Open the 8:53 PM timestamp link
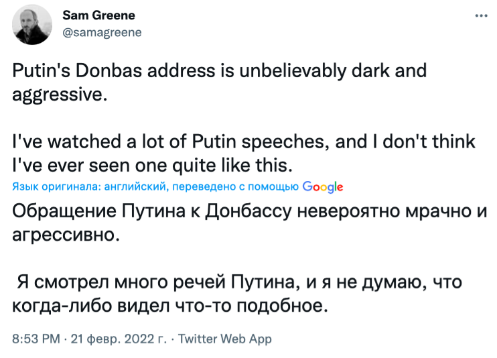The image size is (497, 358). (x=35, y=339)
